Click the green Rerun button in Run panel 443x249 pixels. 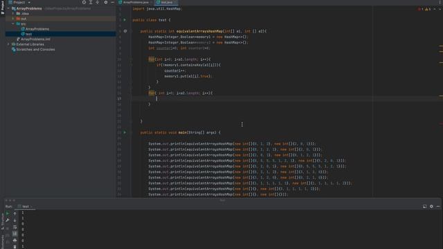(8, 214)
